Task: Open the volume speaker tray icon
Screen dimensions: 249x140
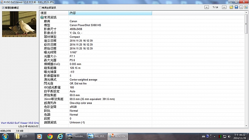Action: pyautogui.click(x=229, y=137)
